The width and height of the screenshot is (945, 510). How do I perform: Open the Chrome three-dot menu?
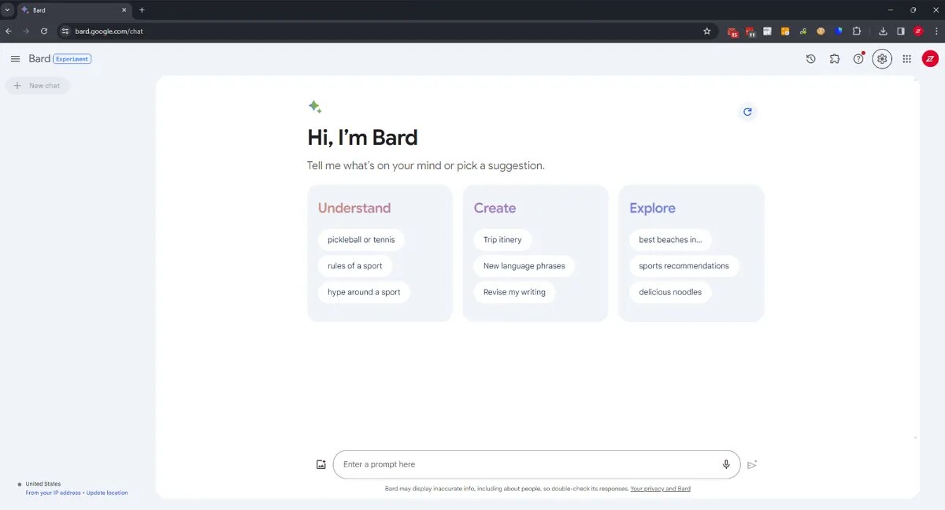click(936, 31)
